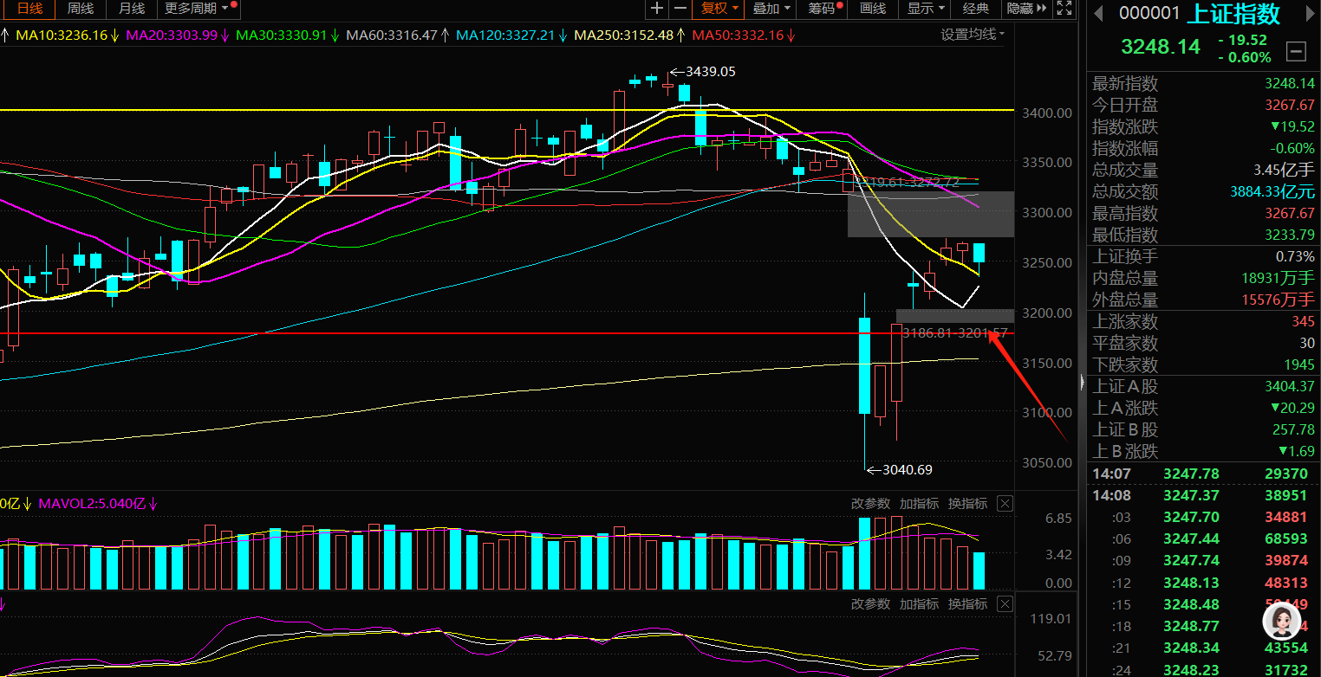Open 设置均线 dropdown

973,35
